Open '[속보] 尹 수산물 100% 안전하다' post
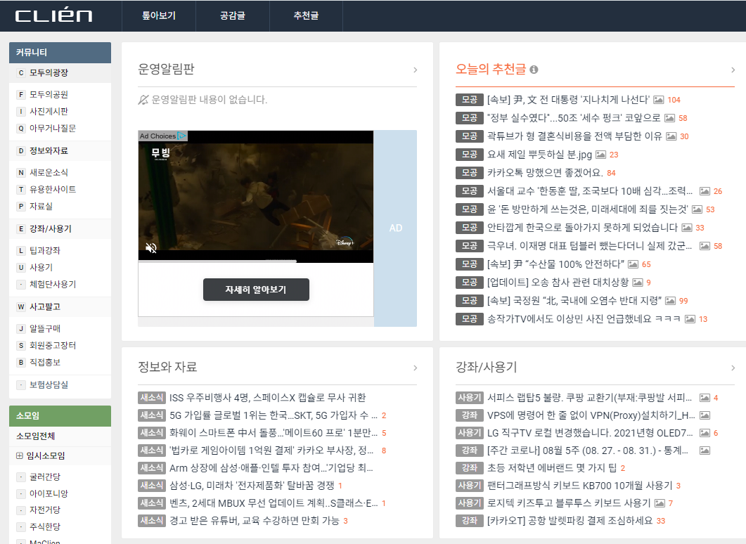The height and width of the screenshot is (544, 746). point(555,264)
